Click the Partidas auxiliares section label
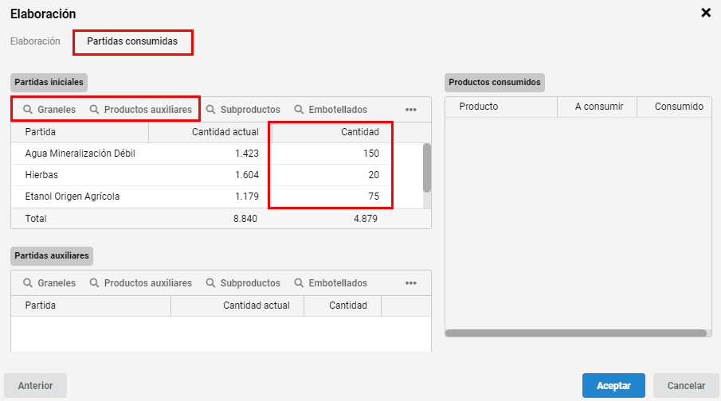The image size is (721, 401). coord(52,256)
